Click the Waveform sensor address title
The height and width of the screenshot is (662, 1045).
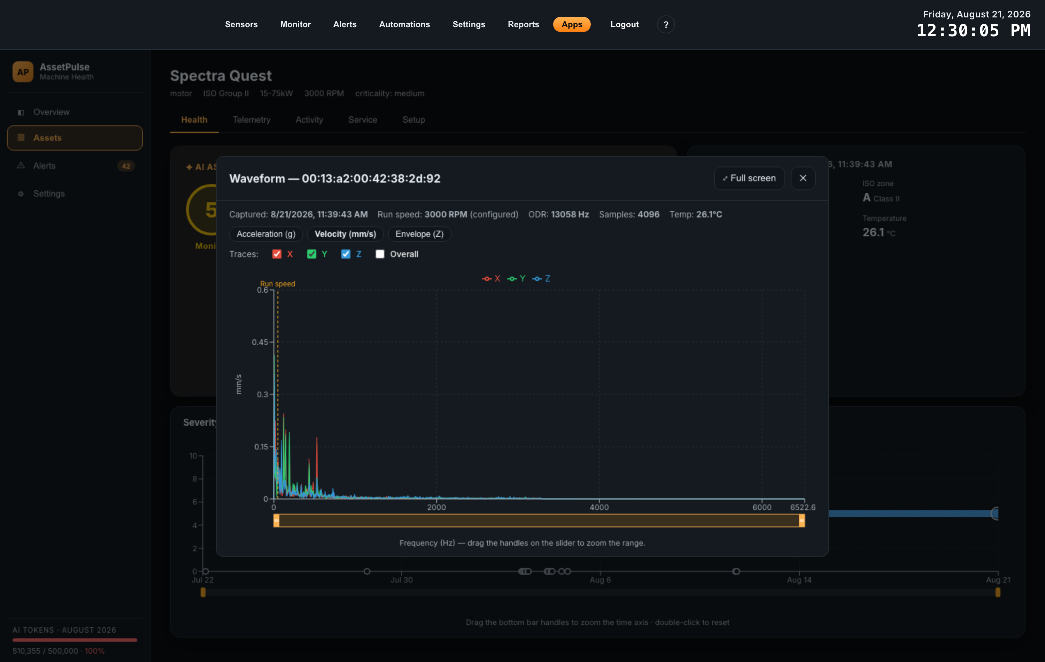pos(335,178)
